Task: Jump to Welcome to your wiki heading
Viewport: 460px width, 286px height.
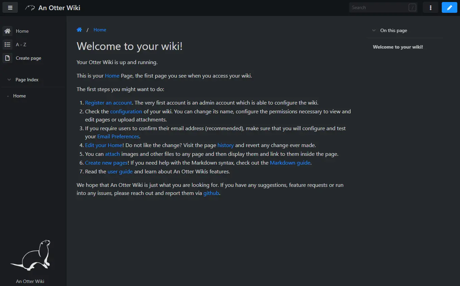Action: [398, 47]
